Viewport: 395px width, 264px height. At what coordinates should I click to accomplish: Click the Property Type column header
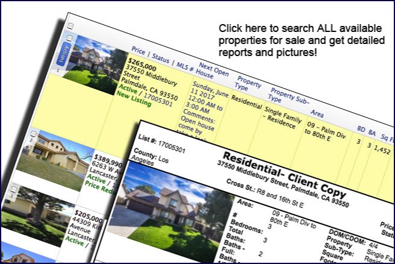coord(247,84)
